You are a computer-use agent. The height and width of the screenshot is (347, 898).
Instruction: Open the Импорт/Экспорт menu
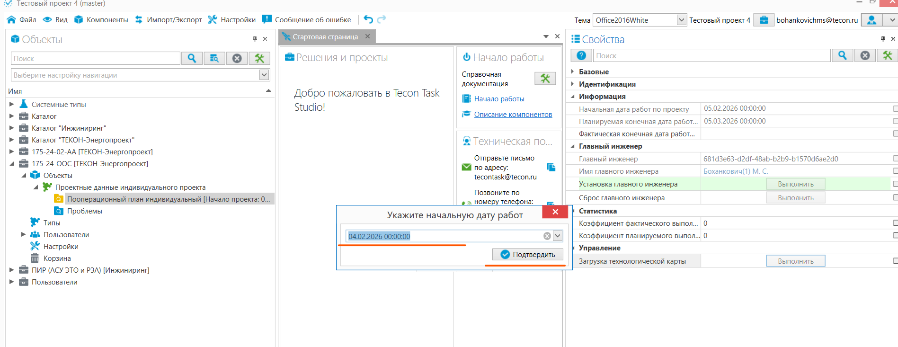click(169, 20)
